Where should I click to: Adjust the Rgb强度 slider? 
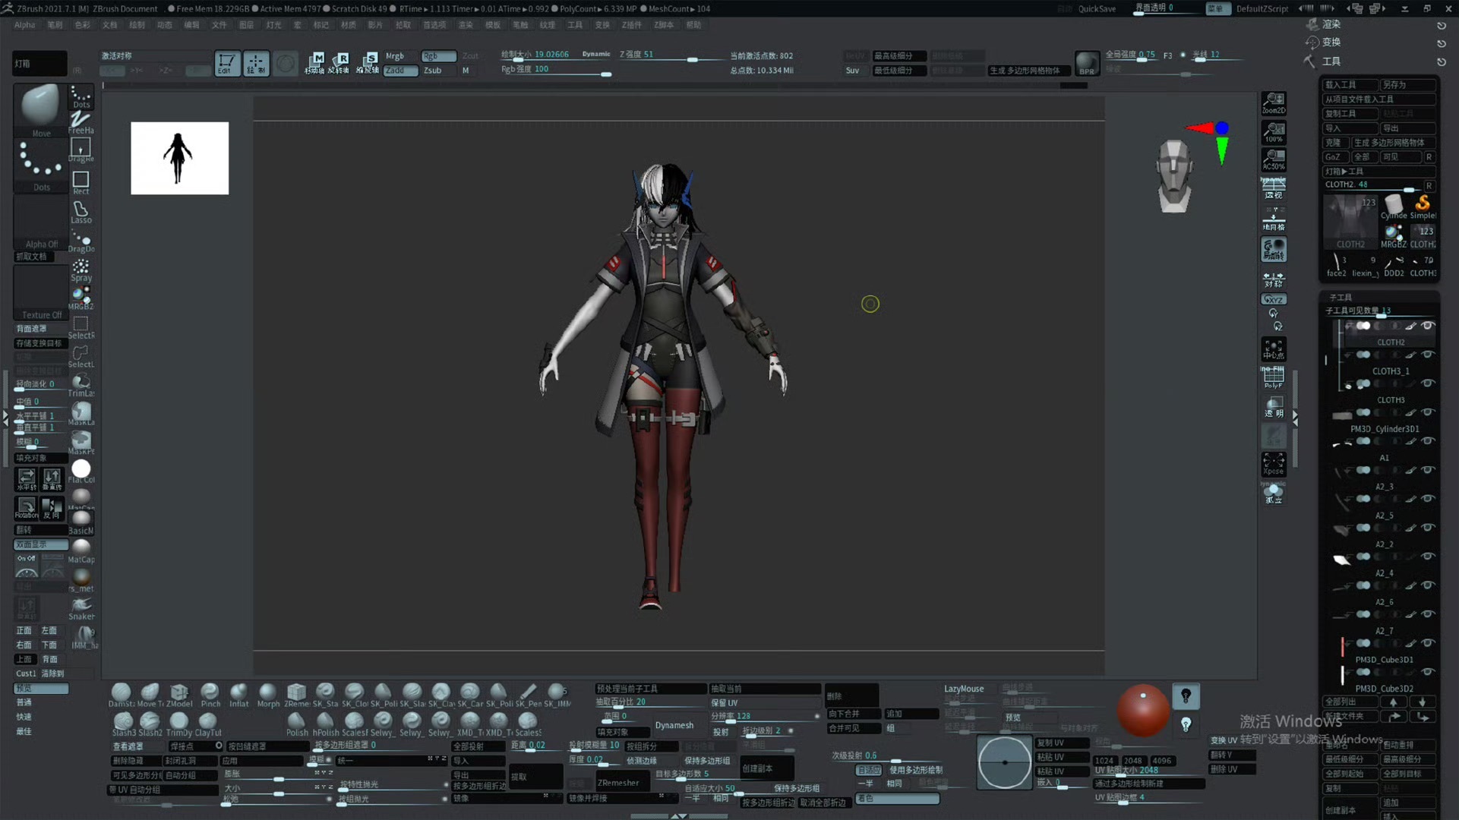point(557,70)
